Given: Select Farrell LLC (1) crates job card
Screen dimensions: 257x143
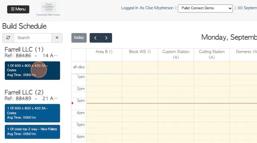Looking at the screenshot, I should [32, 70].
